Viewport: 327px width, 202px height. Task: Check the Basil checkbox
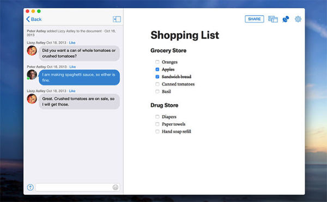158,91
